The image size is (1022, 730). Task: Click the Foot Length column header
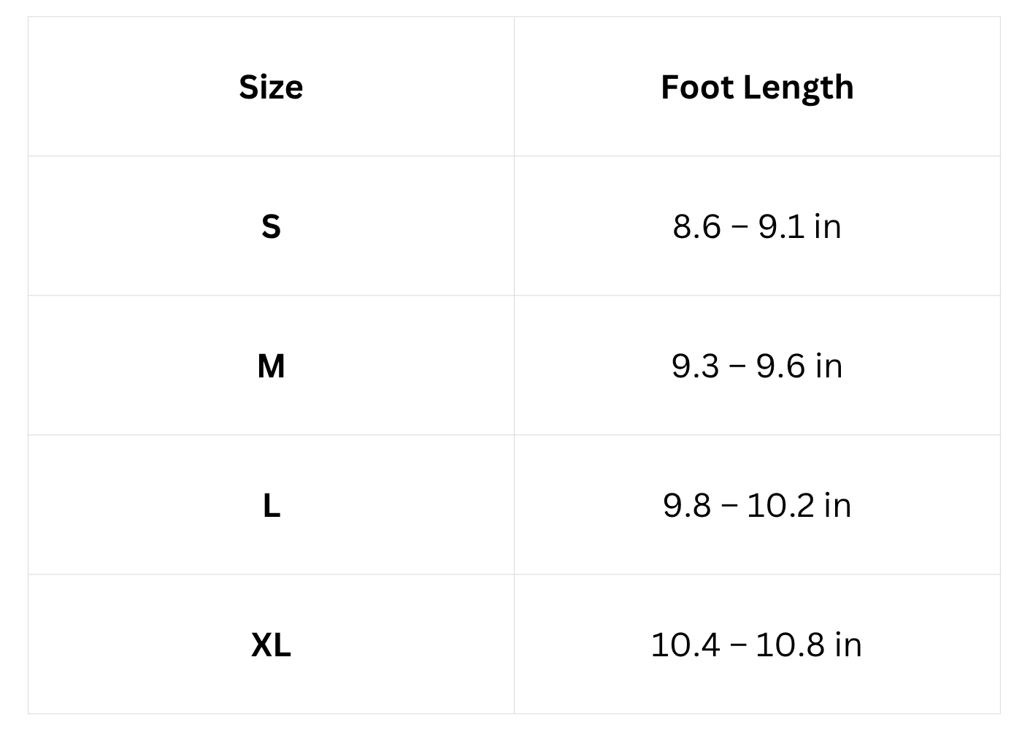tap(757, 87)
